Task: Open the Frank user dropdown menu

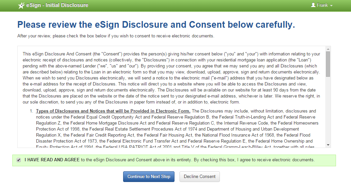Action: (x=322, y=5)
